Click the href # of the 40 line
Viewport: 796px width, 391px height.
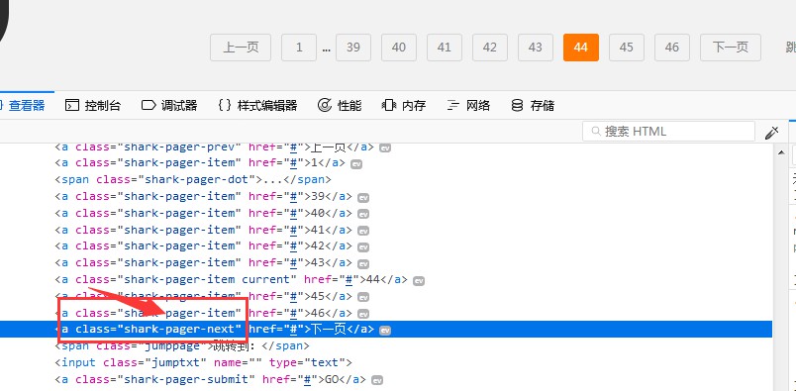[x=293, y=213]
